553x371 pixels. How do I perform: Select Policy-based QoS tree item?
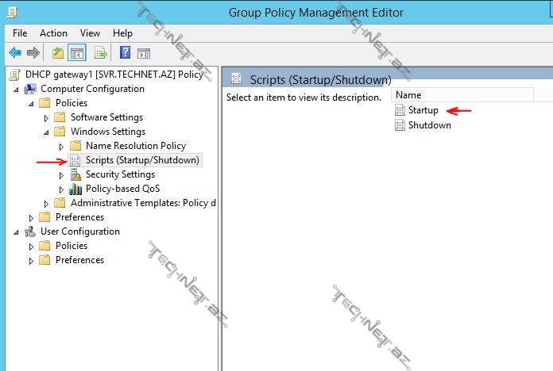tap(122, 189)
